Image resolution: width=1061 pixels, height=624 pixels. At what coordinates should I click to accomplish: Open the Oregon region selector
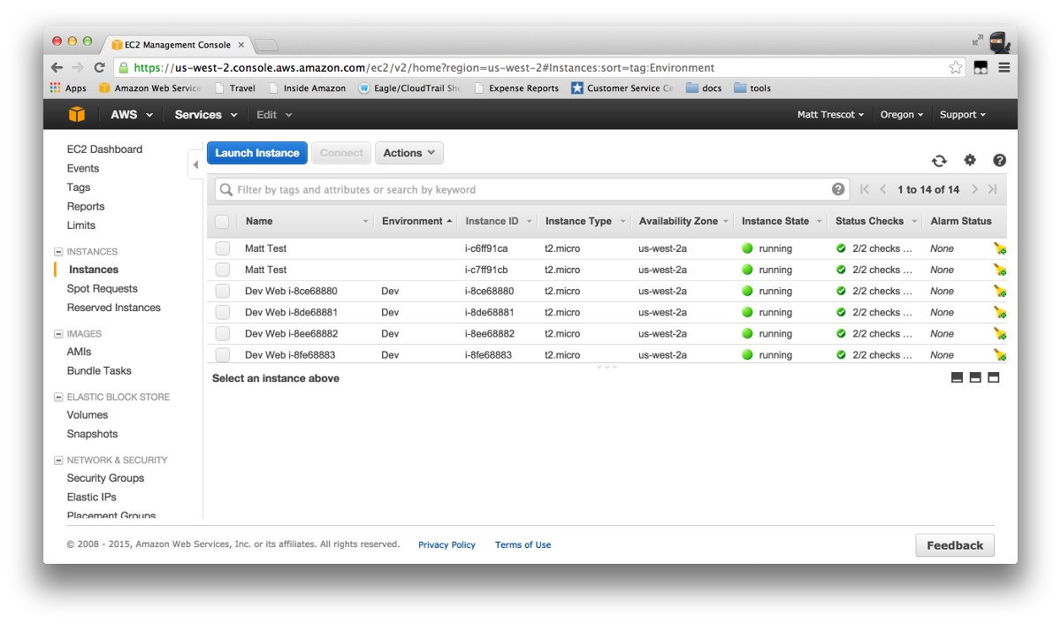902,115
